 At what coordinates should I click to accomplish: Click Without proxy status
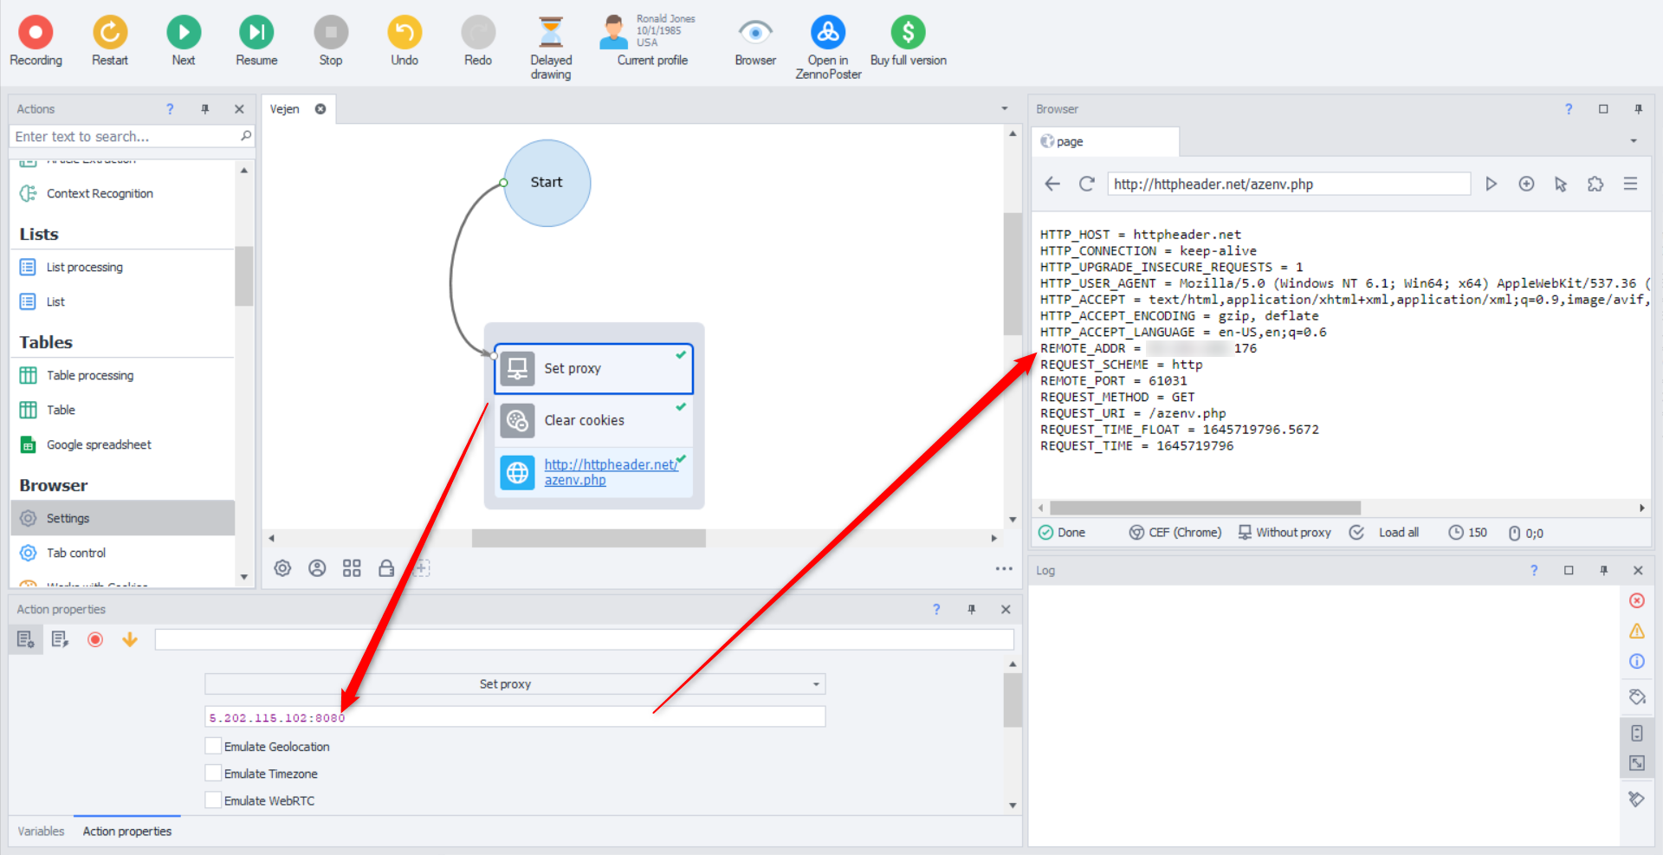coord(1284,533)
